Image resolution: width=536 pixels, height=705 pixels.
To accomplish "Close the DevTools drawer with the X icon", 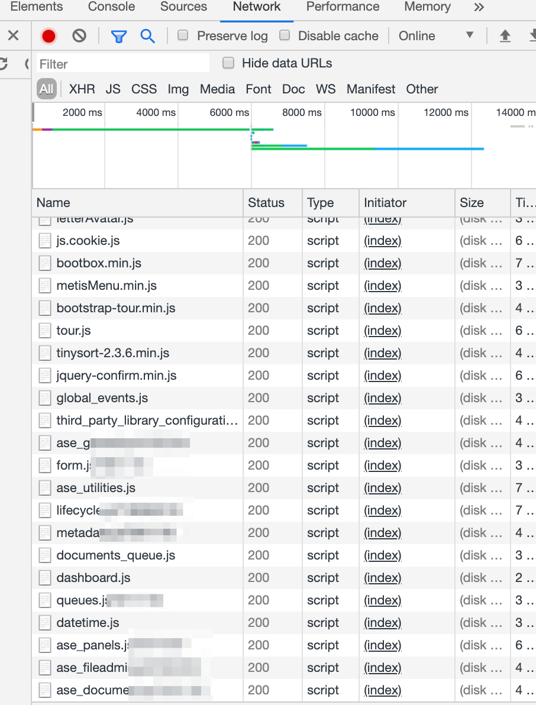I will (14, 36).
